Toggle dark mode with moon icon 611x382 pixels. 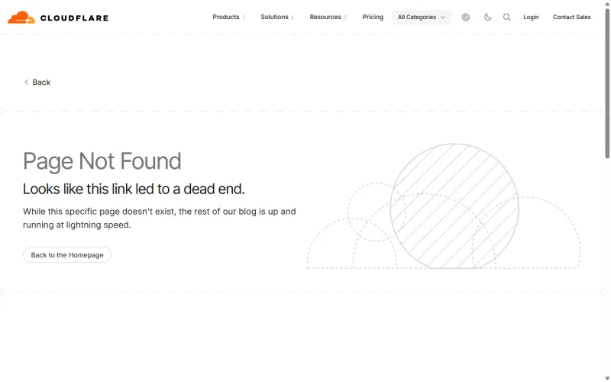tap(487, 17)
